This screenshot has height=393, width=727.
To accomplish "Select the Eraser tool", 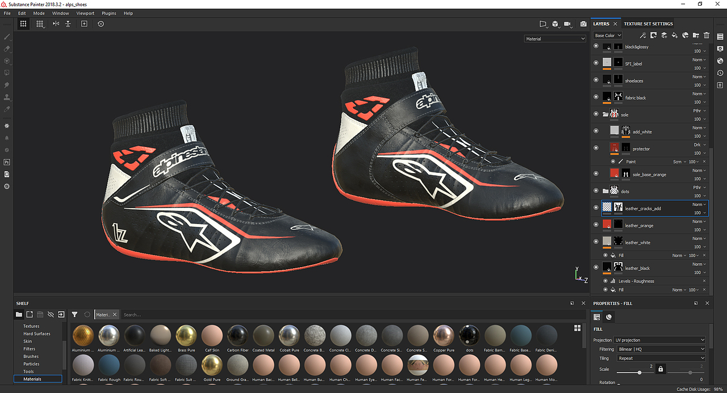I will [x=7, y=49].
